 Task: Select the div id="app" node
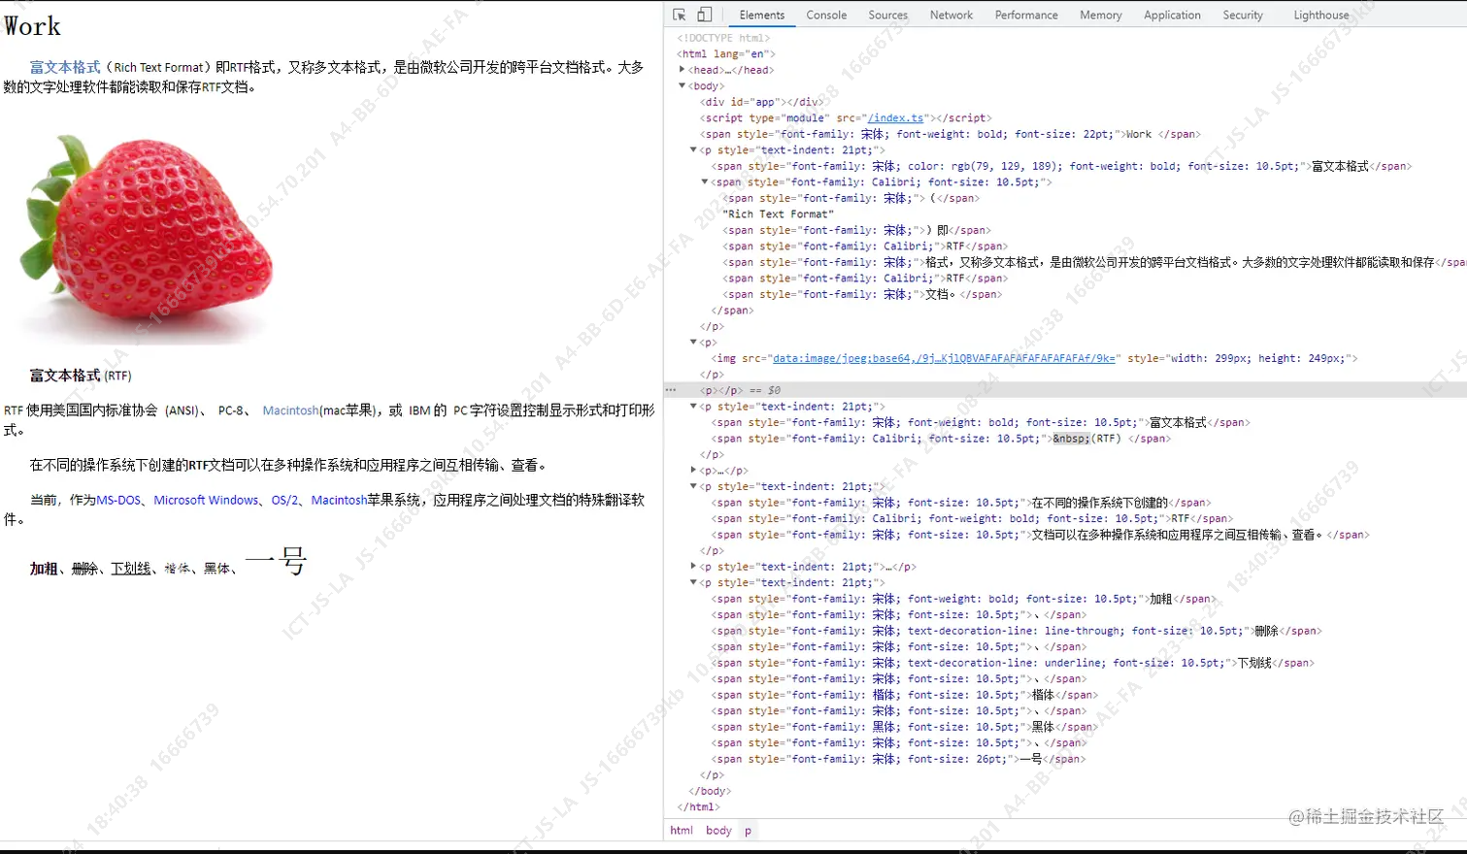click(x=762, y=102)
